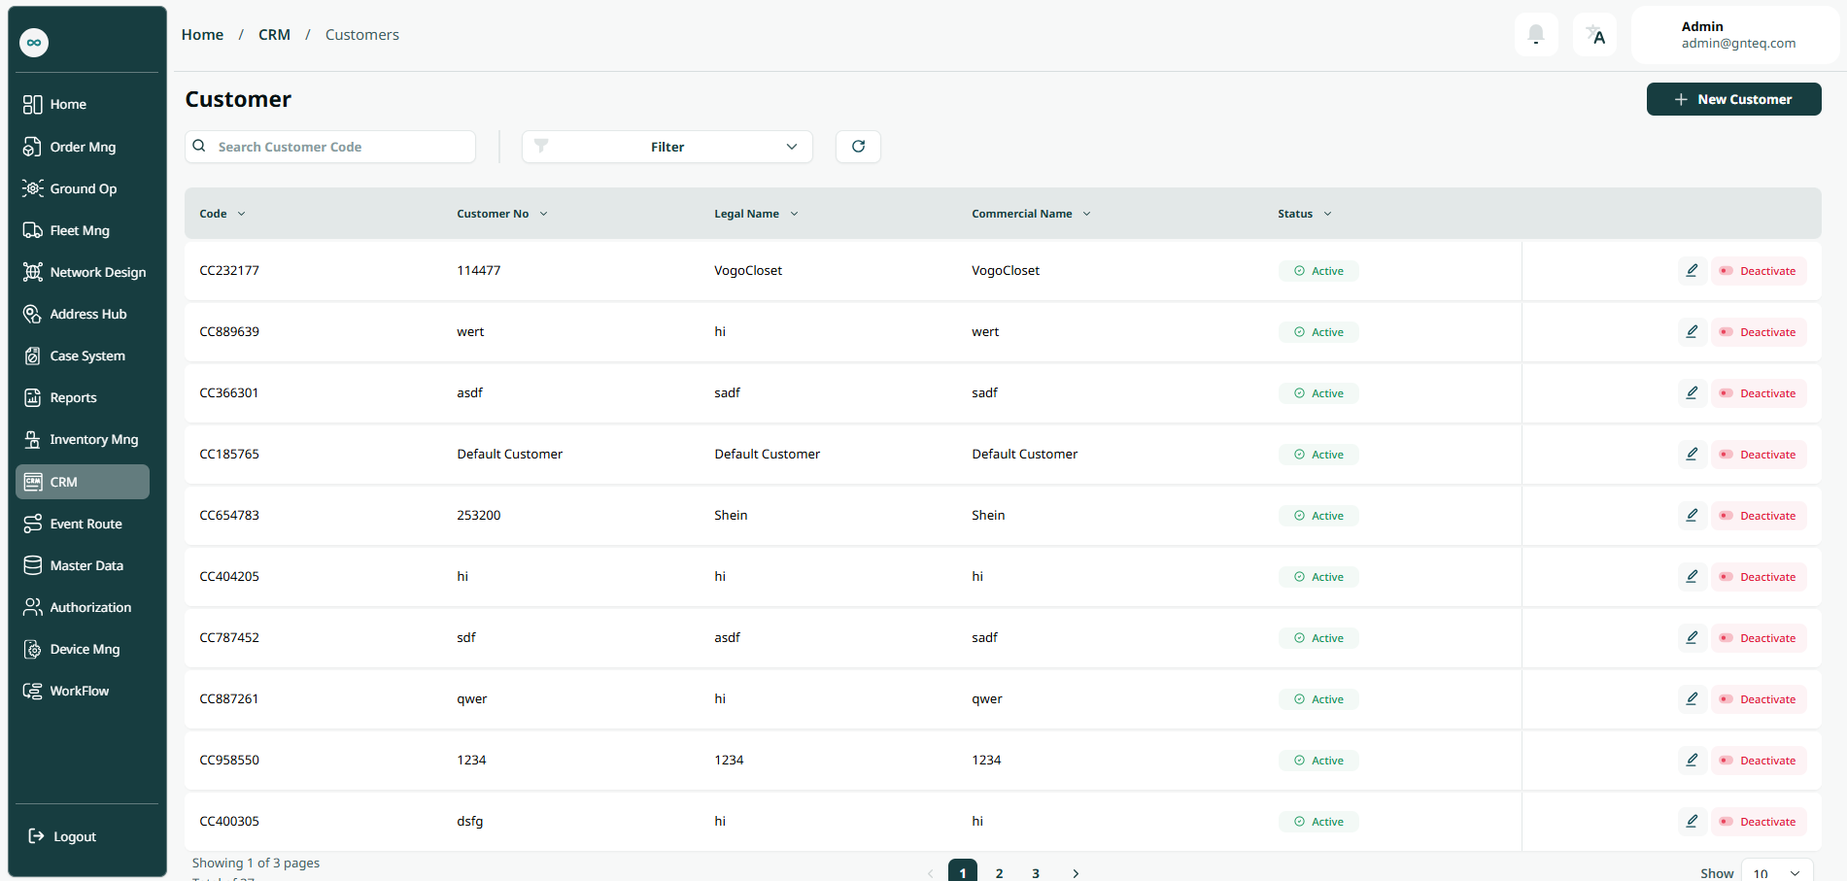The image size is (1847, 881).
Task: Open the notifications bell icon
Action: (x=1536, y=35)
